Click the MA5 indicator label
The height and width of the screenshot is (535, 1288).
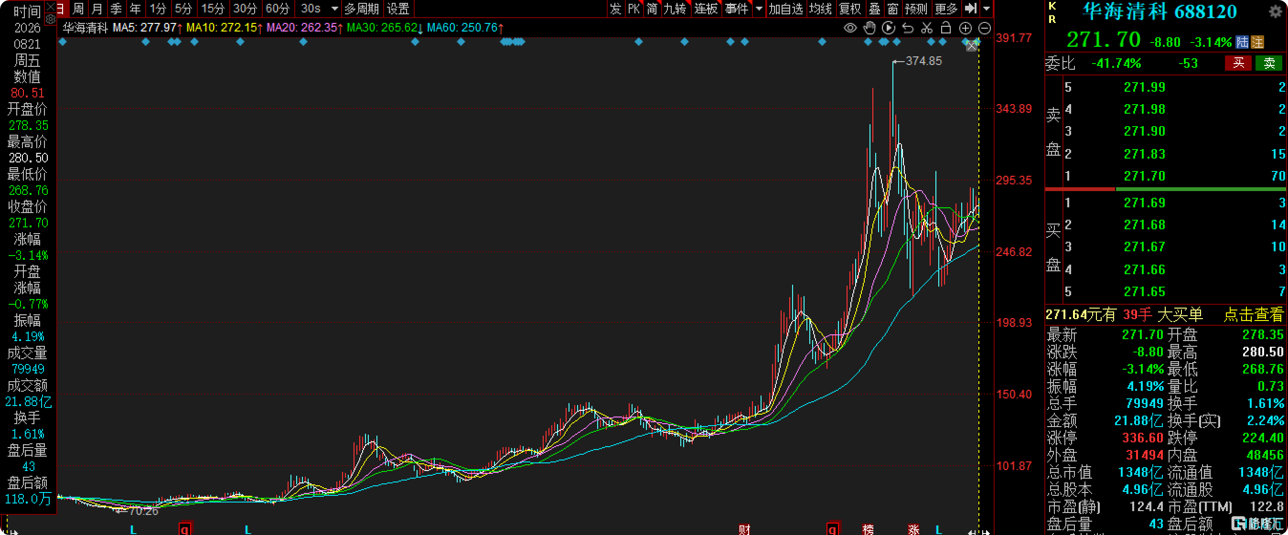point(148,28)
